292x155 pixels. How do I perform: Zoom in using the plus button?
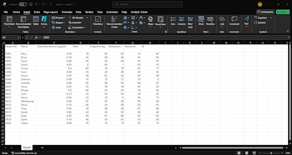(282, 153)
